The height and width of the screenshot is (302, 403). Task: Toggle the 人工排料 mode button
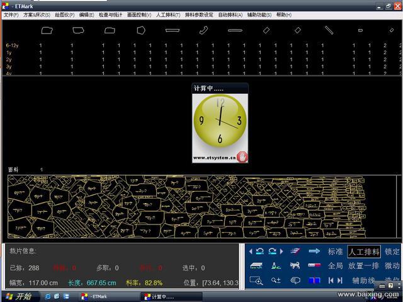pos(364,252)
